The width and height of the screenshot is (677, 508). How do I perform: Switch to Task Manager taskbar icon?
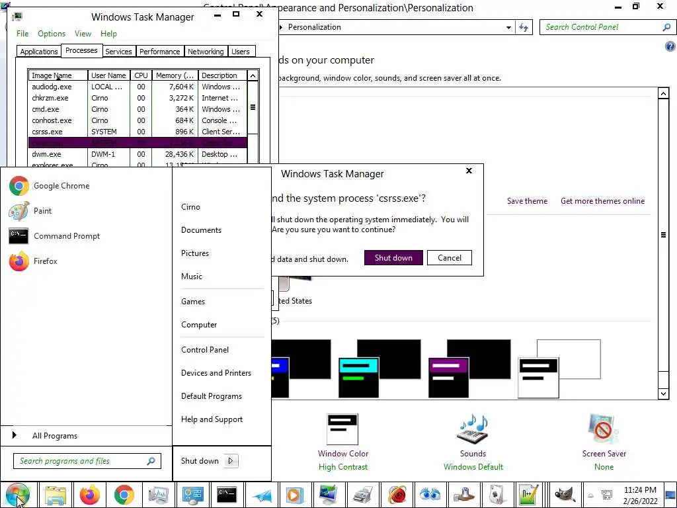click(x=158, y=495)
